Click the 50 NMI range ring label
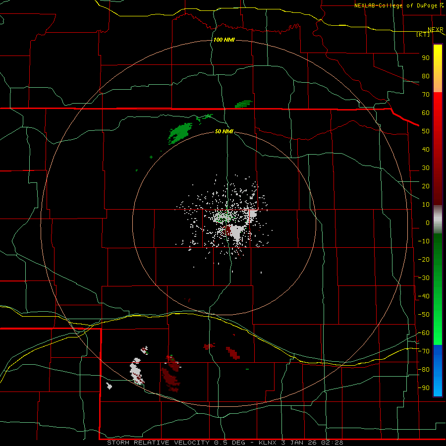 (224, 131)
